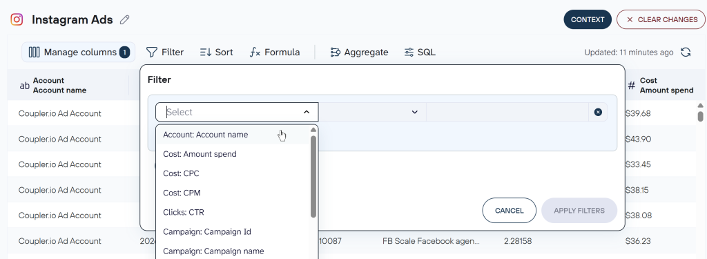Open the Aggregate tool
Viewport: 707px width, 259px height.
[359, 52]
